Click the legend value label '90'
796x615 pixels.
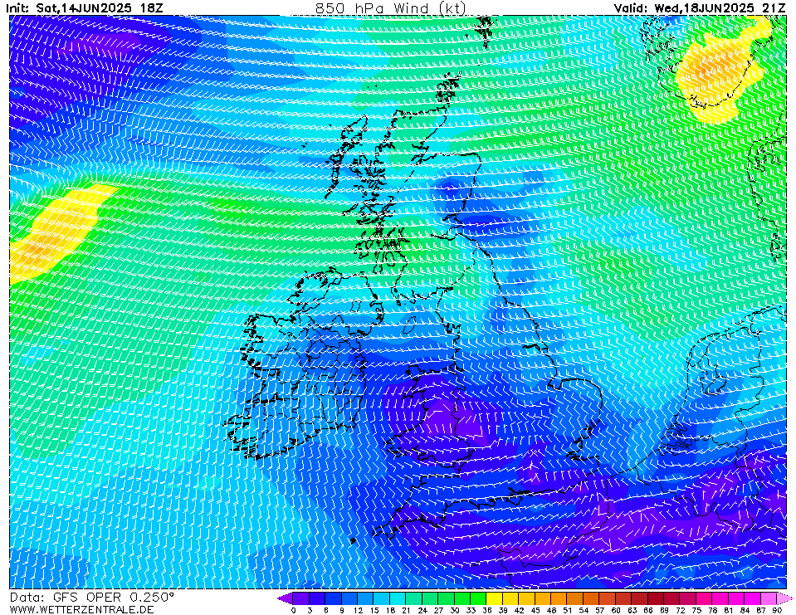(777, 610)
